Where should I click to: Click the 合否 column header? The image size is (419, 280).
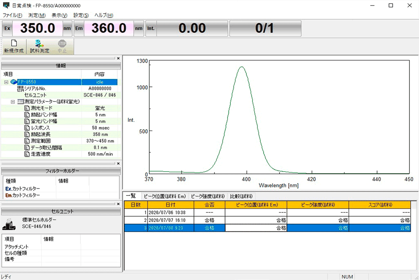click(209, 204)
